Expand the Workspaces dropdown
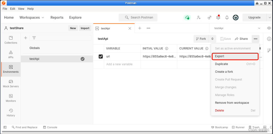This screenshot has height=134, width=273. point(32,18)
